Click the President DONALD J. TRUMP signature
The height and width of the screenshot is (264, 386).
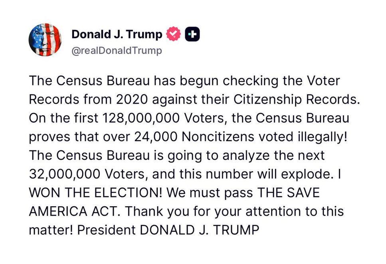point(168,230)
